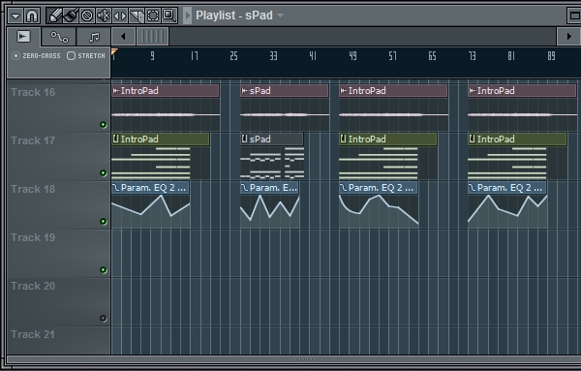Select the Paint brush tool
The width and height of the screenshot is (581, 371).
(x=71, y=15)
